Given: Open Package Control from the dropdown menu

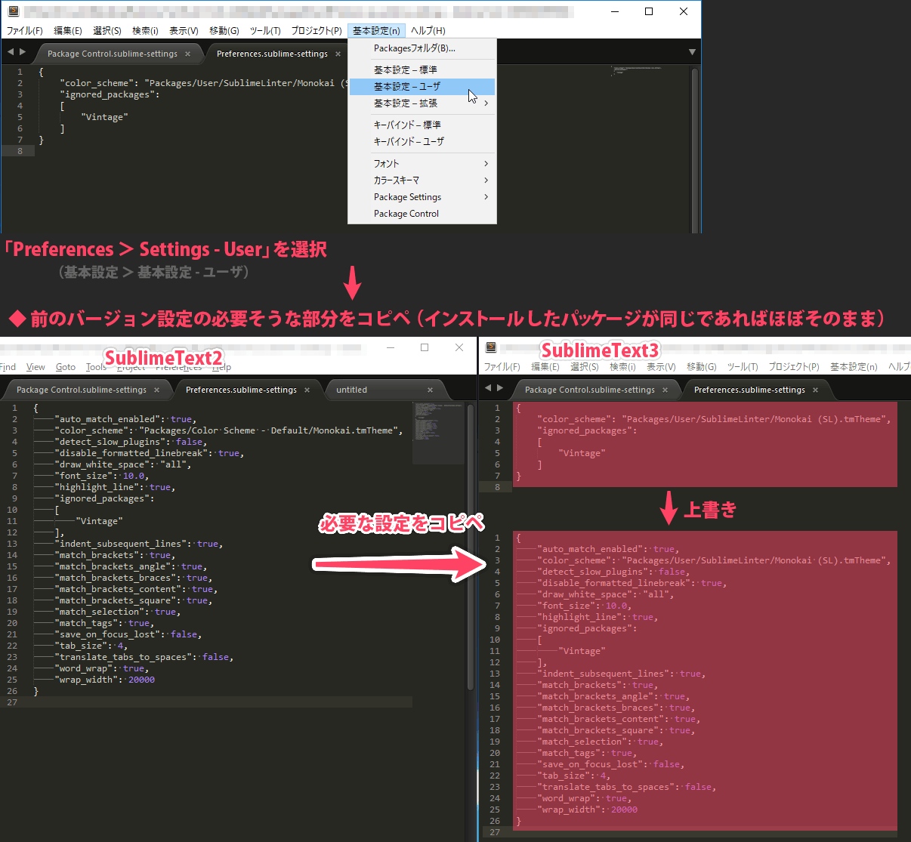Looking at the screenshot, I should pyautogui.click(x=422, y=214).
